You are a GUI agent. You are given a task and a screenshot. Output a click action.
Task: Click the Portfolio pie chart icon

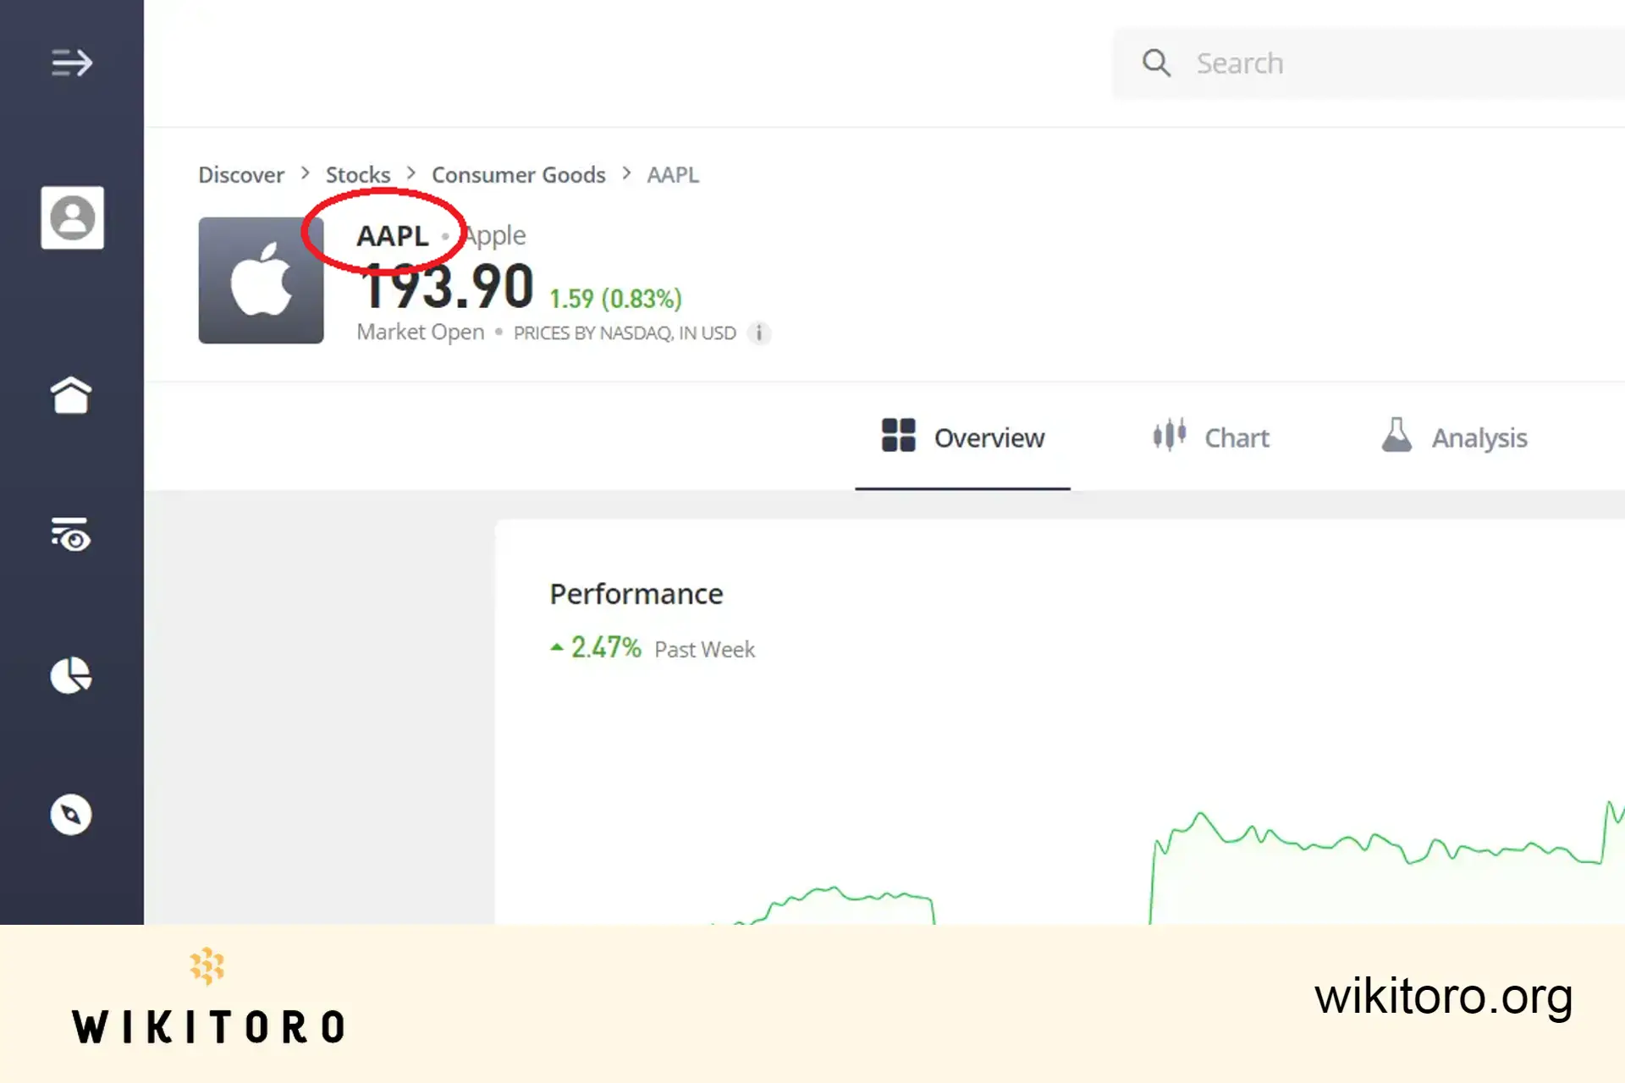[70, 674]
